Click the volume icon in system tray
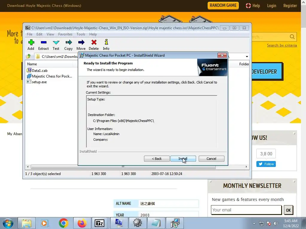 tap(276, 223)
